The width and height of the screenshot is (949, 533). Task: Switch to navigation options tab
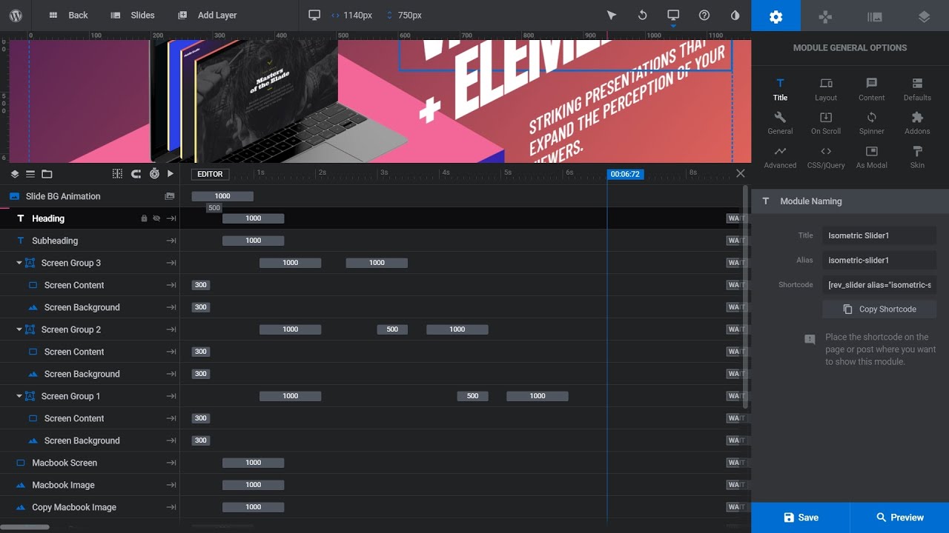pyautogui.click(x=825, y=16)
